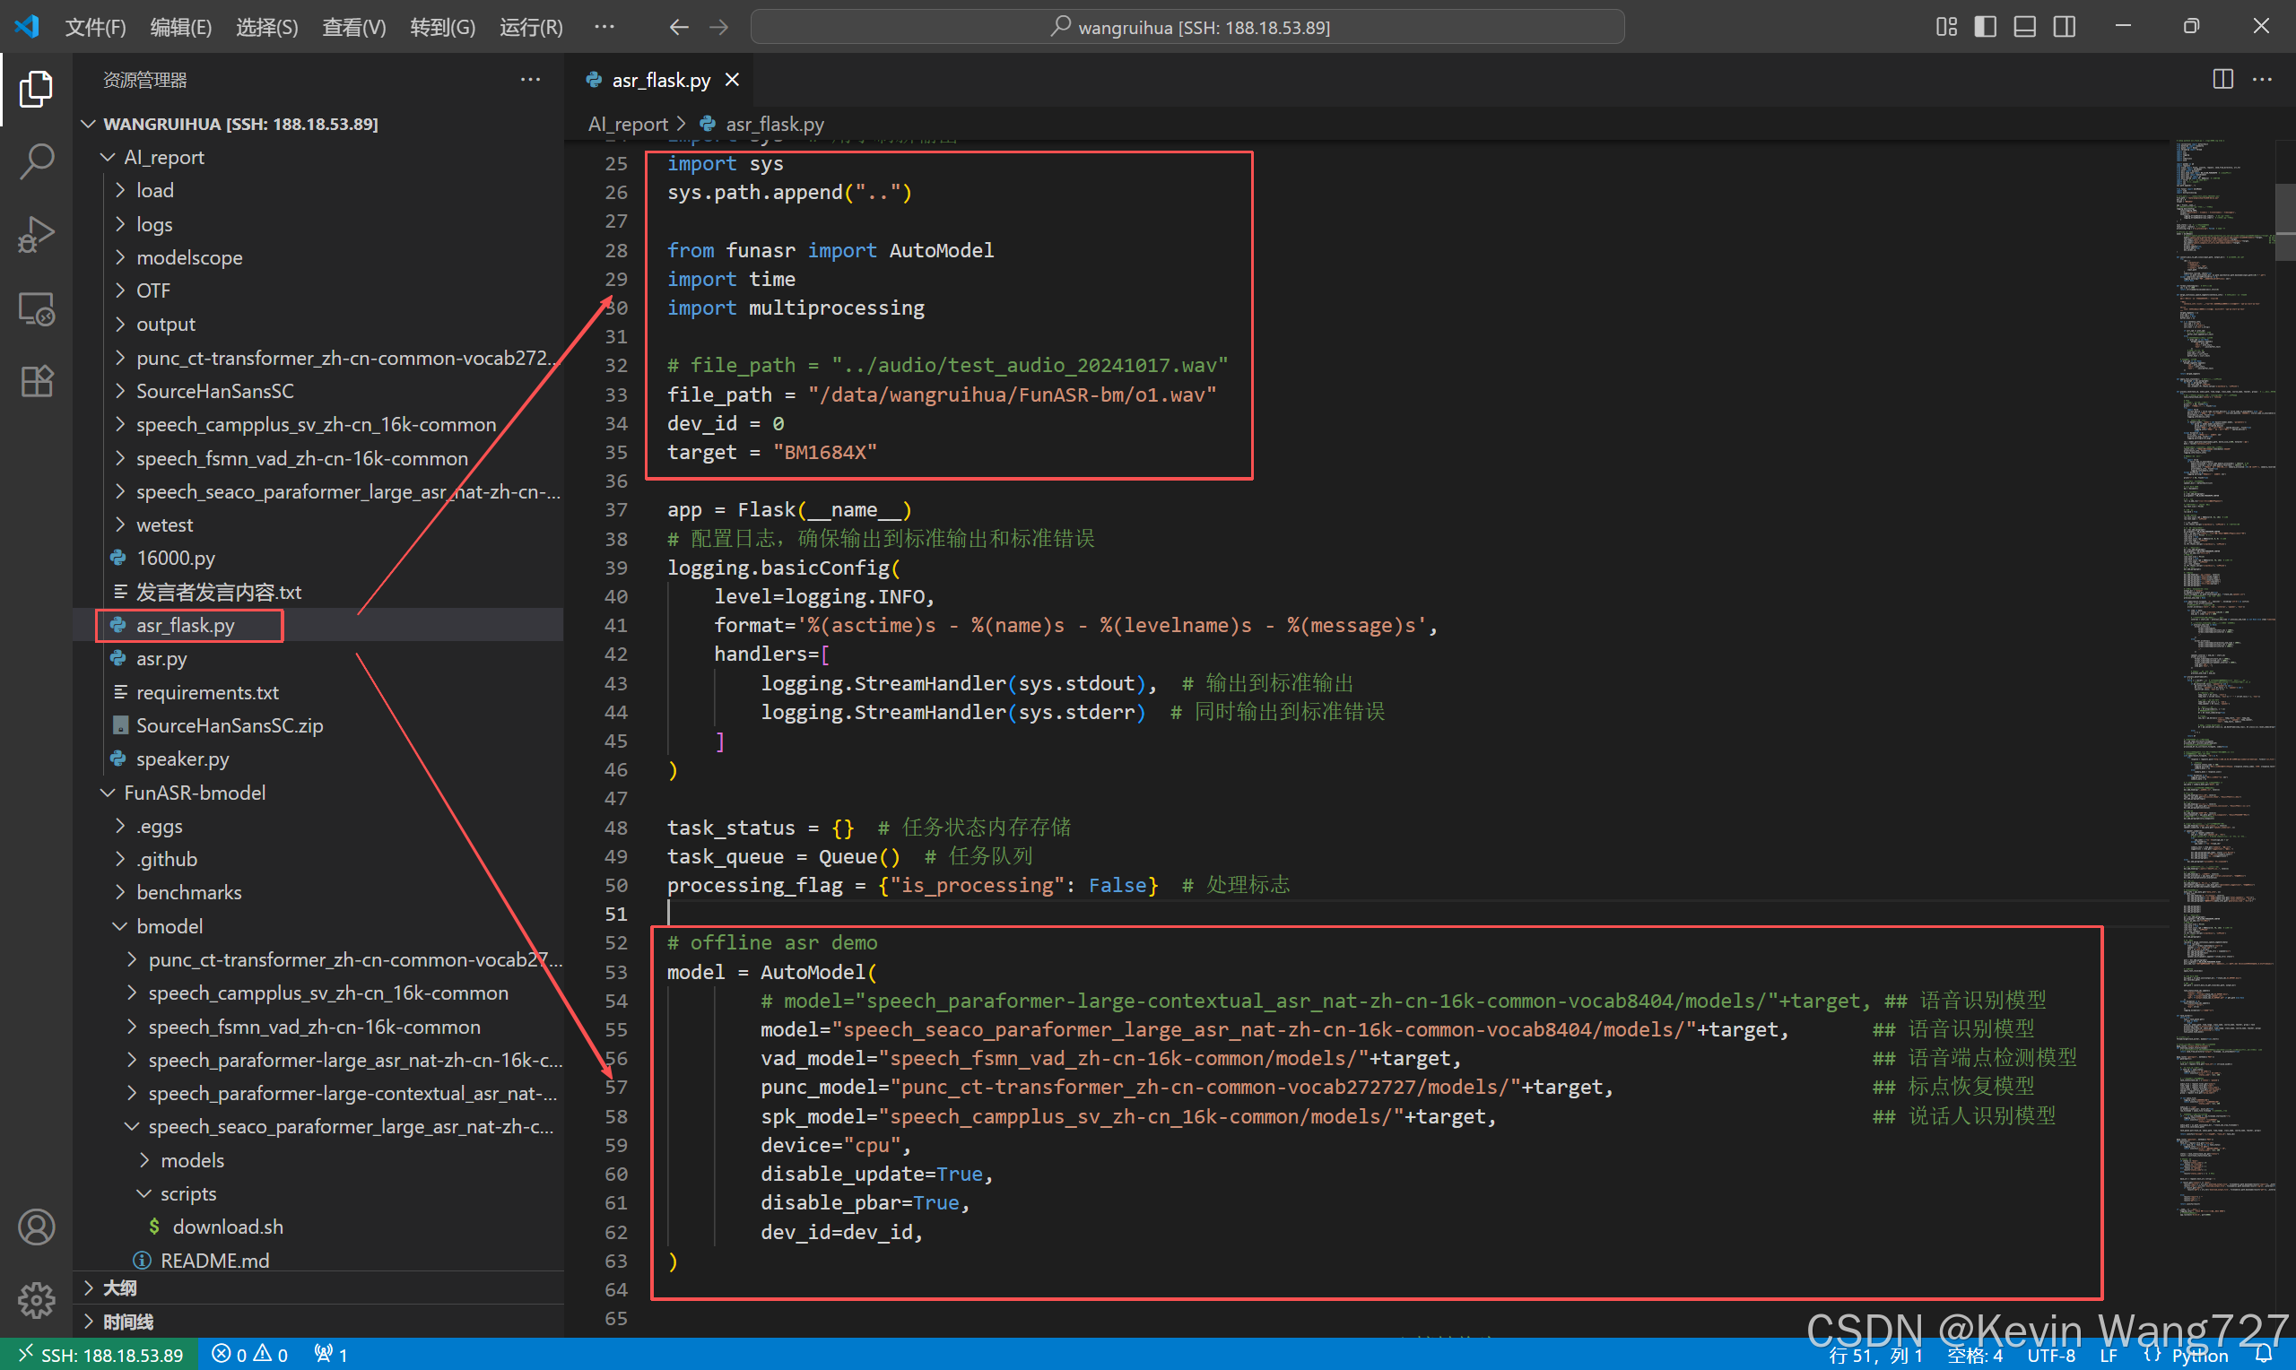Toggle primary side bar visibility
This screenshot has height=1370, width=2296.
(x=1985, y=27)
